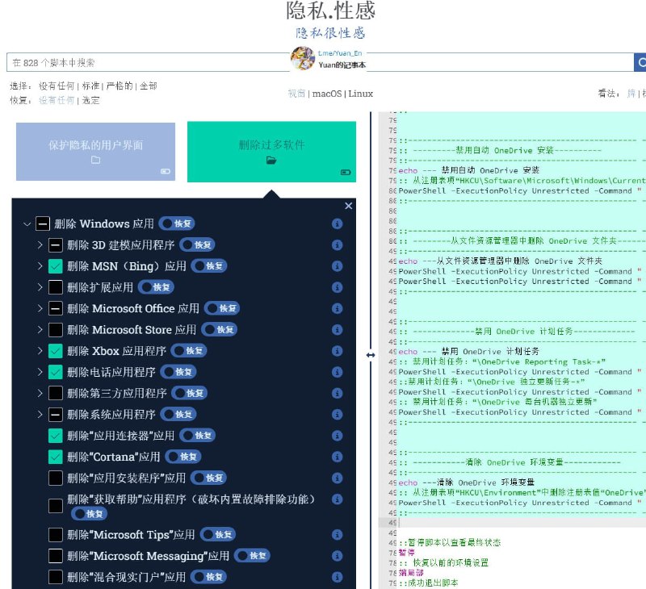View info icon for 删除电话应用程序
The height and width of the screenshot is (589, 646).
click(x=337, y=372)
